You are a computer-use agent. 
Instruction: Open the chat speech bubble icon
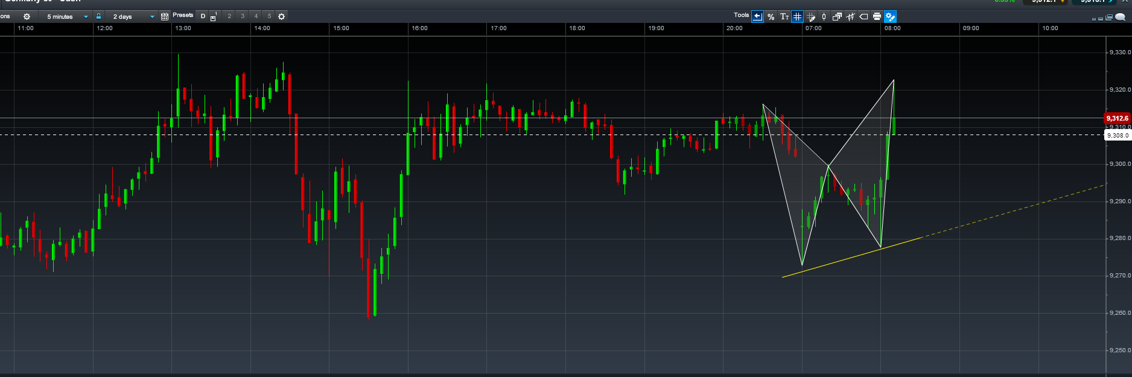[x=1121, y=17]
